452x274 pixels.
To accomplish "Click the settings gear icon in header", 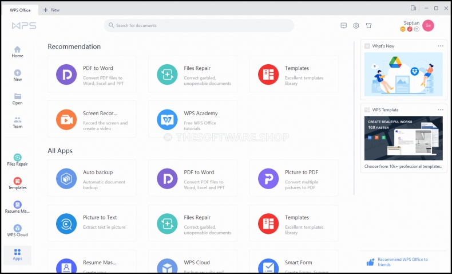I will (356, 26).
